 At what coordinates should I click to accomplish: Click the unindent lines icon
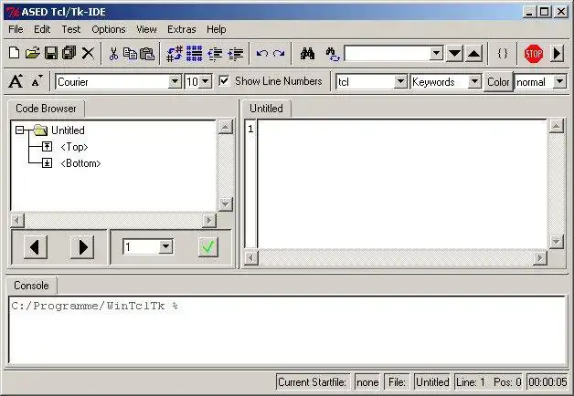tap(215, 54)
